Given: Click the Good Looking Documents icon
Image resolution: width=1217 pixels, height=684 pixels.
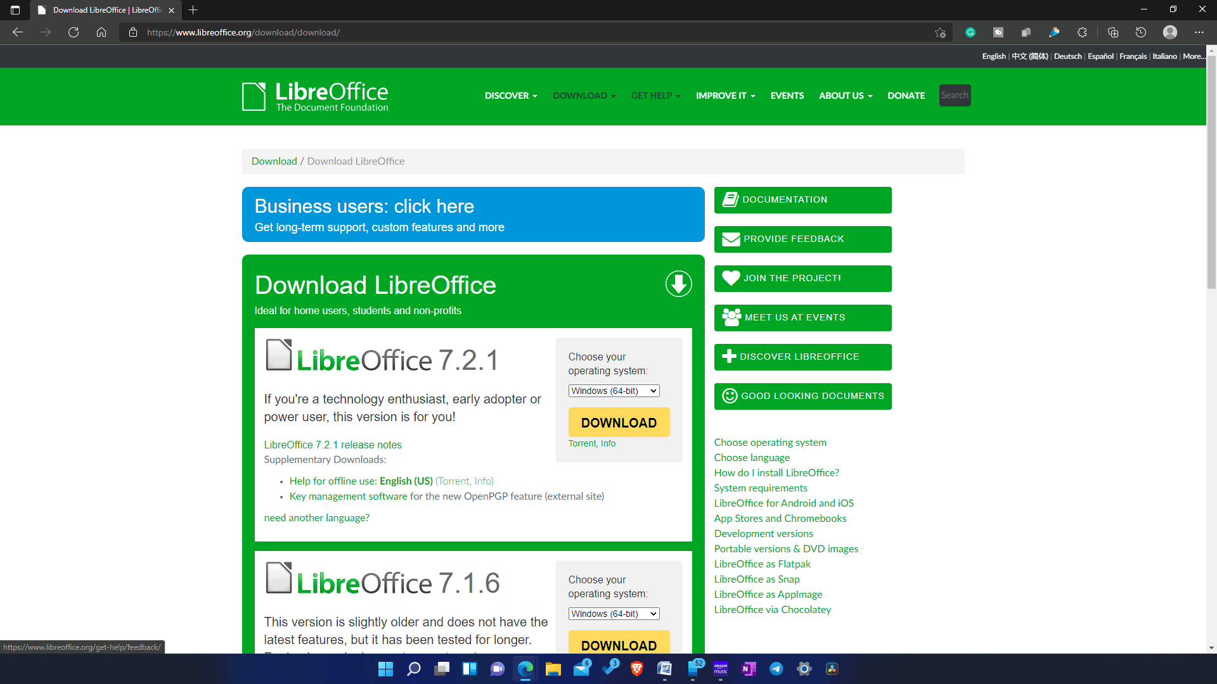Looking at the screenshot, I should tap(730, 396).
